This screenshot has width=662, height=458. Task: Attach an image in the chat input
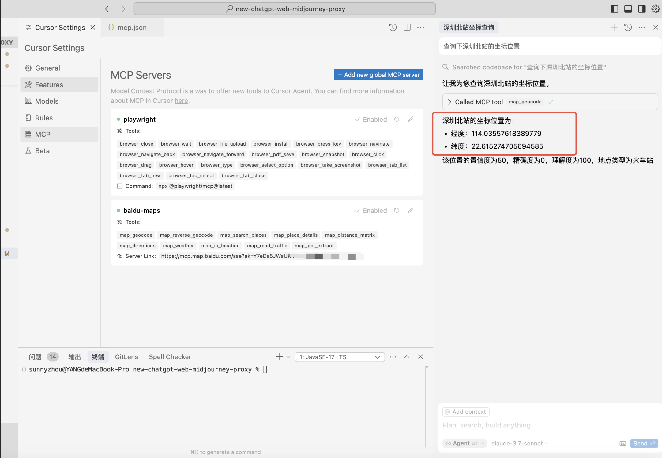623,443
